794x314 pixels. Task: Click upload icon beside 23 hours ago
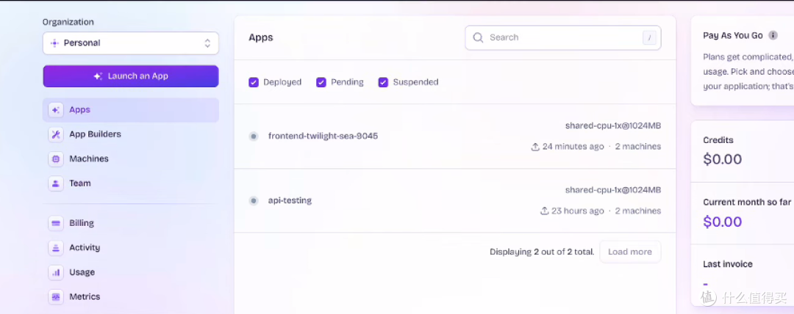click(x=545, y=211)
